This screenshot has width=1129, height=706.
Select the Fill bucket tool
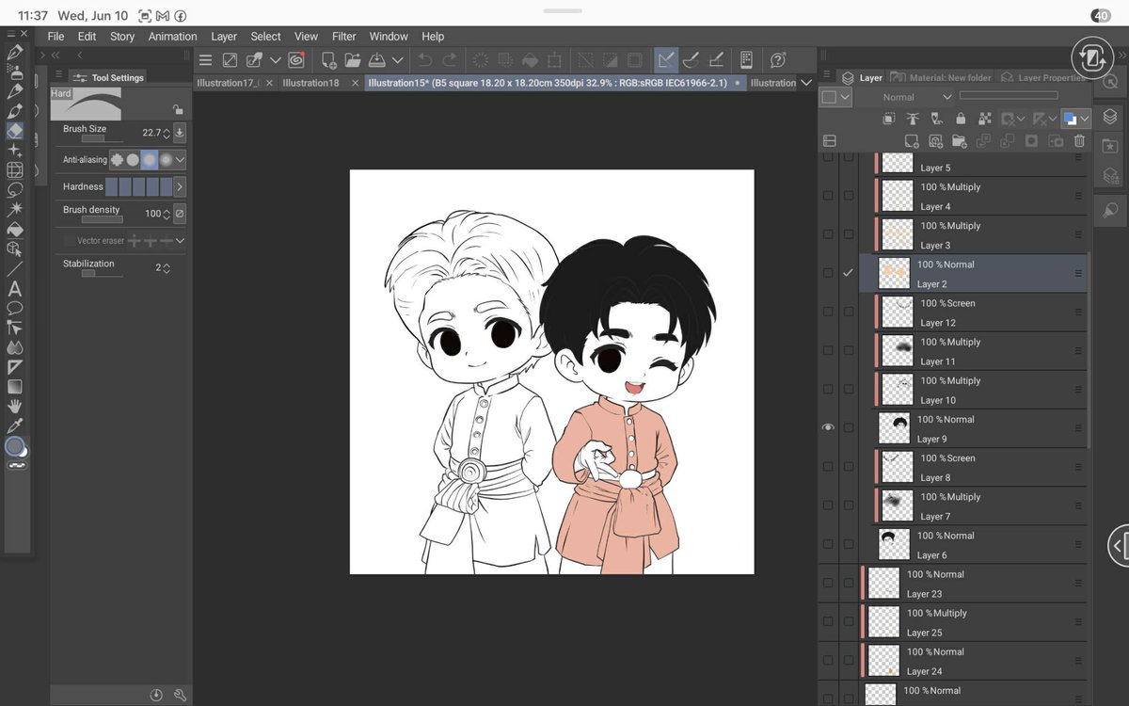point(15,229)
